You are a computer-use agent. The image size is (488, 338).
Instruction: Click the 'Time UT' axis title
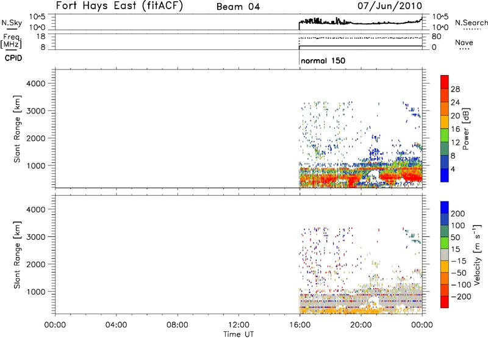pyautogui.click(x=239, y=334)
